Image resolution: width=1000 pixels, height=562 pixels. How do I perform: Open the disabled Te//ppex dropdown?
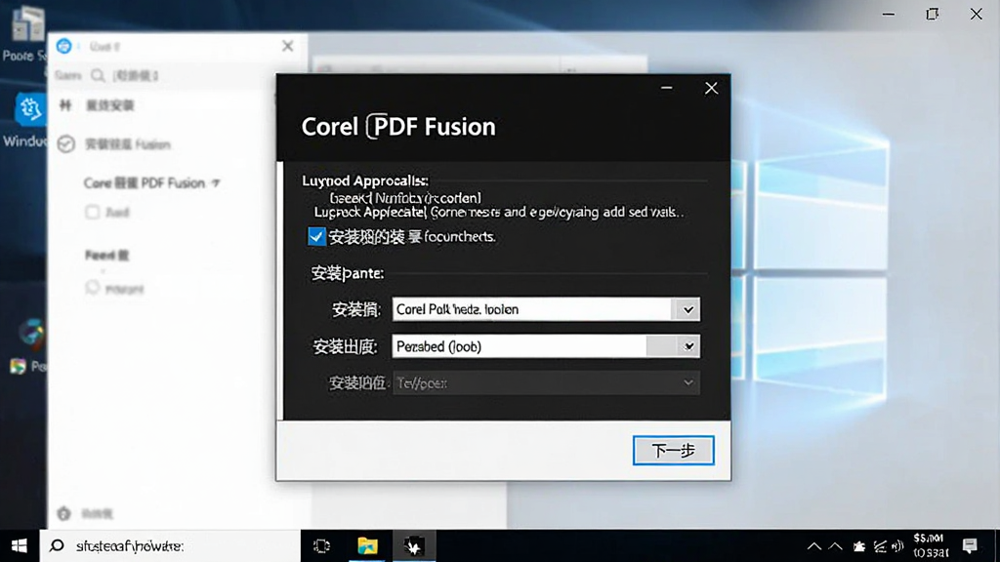[546, 382]
